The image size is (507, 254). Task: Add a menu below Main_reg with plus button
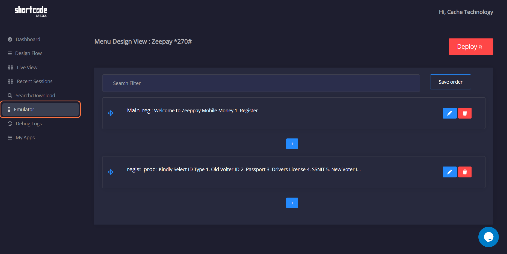pyautogui.click(x=292, y=144)
